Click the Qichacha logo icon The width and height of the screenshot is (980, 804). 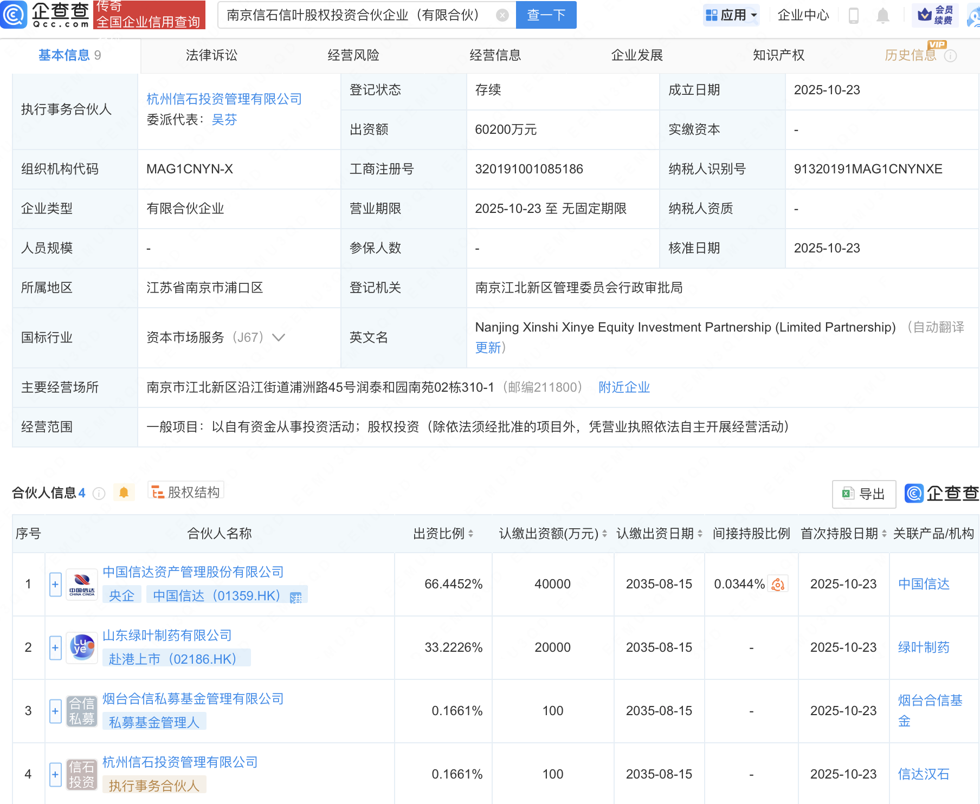click(x=14, y=15)
